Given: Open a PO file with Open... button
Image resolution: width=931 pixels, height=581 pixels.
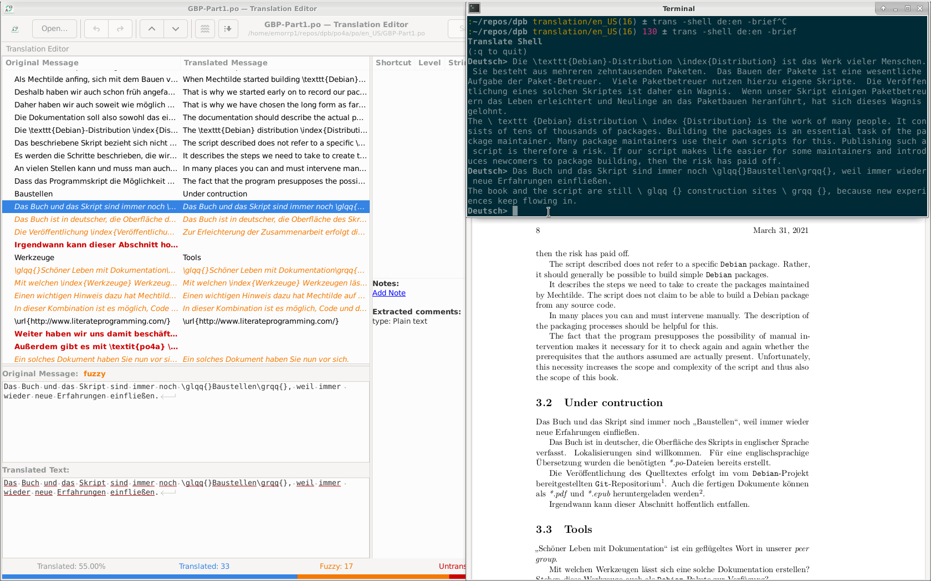Looking at the screenshot, I should tap(54, 29).
